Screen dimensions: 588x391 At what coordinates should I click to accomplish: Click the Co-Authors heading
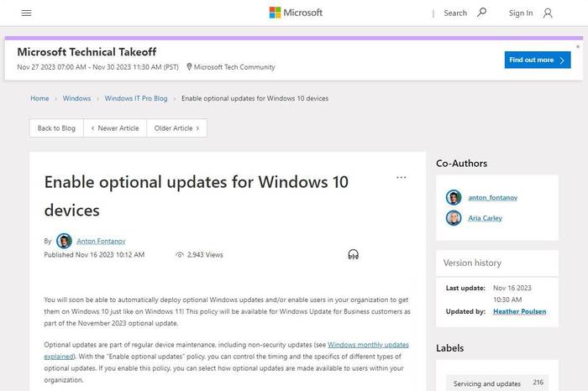(462, 164)
